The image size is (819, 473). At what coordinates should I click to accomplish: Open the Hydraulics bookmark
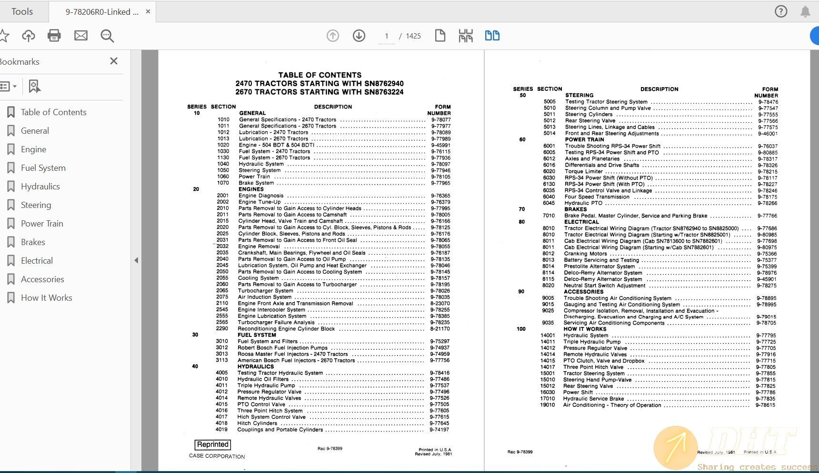[x=40, y=186]
